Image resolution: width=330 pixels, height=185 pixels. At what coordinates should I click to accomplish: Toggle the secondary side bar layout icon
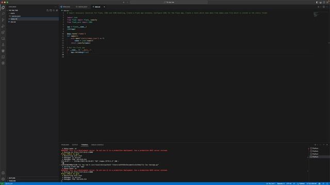coord(324,2)
